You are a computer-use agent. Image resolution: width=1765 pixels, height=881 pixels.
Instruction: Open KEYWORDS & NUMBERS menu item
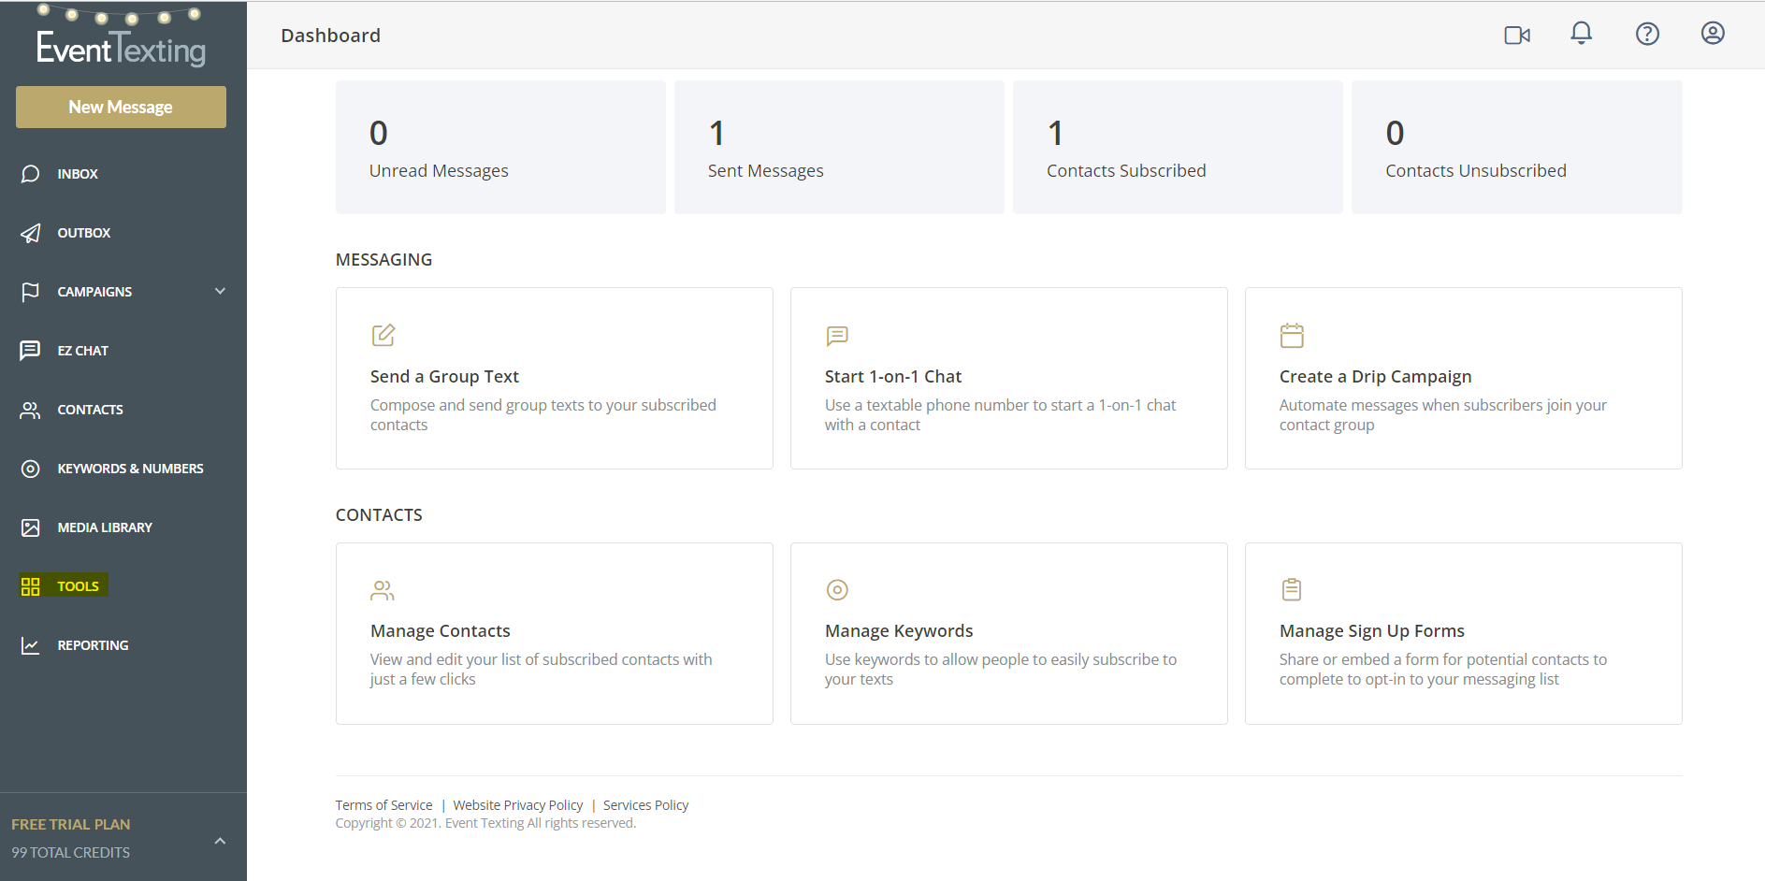131,469
